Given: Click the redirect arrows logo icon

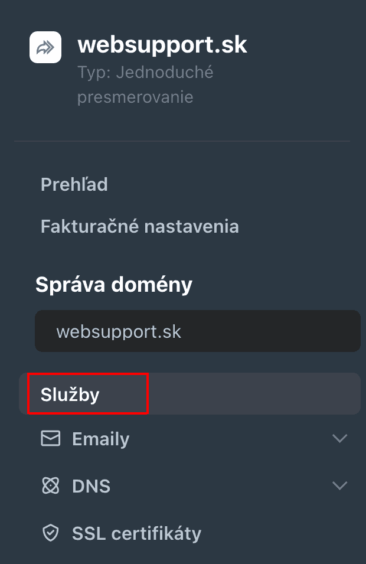Looking at the screenshot, I should click(45, 47).
